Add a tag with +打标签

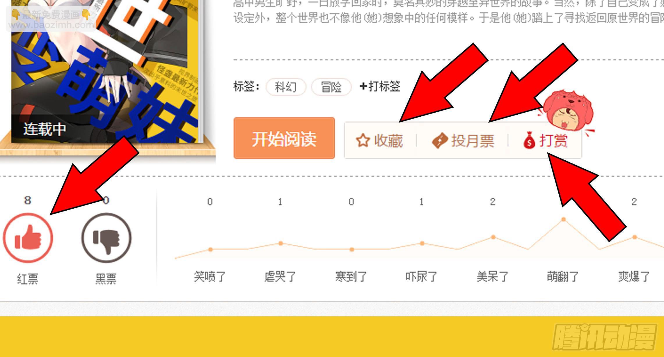[x=380, y=86]
